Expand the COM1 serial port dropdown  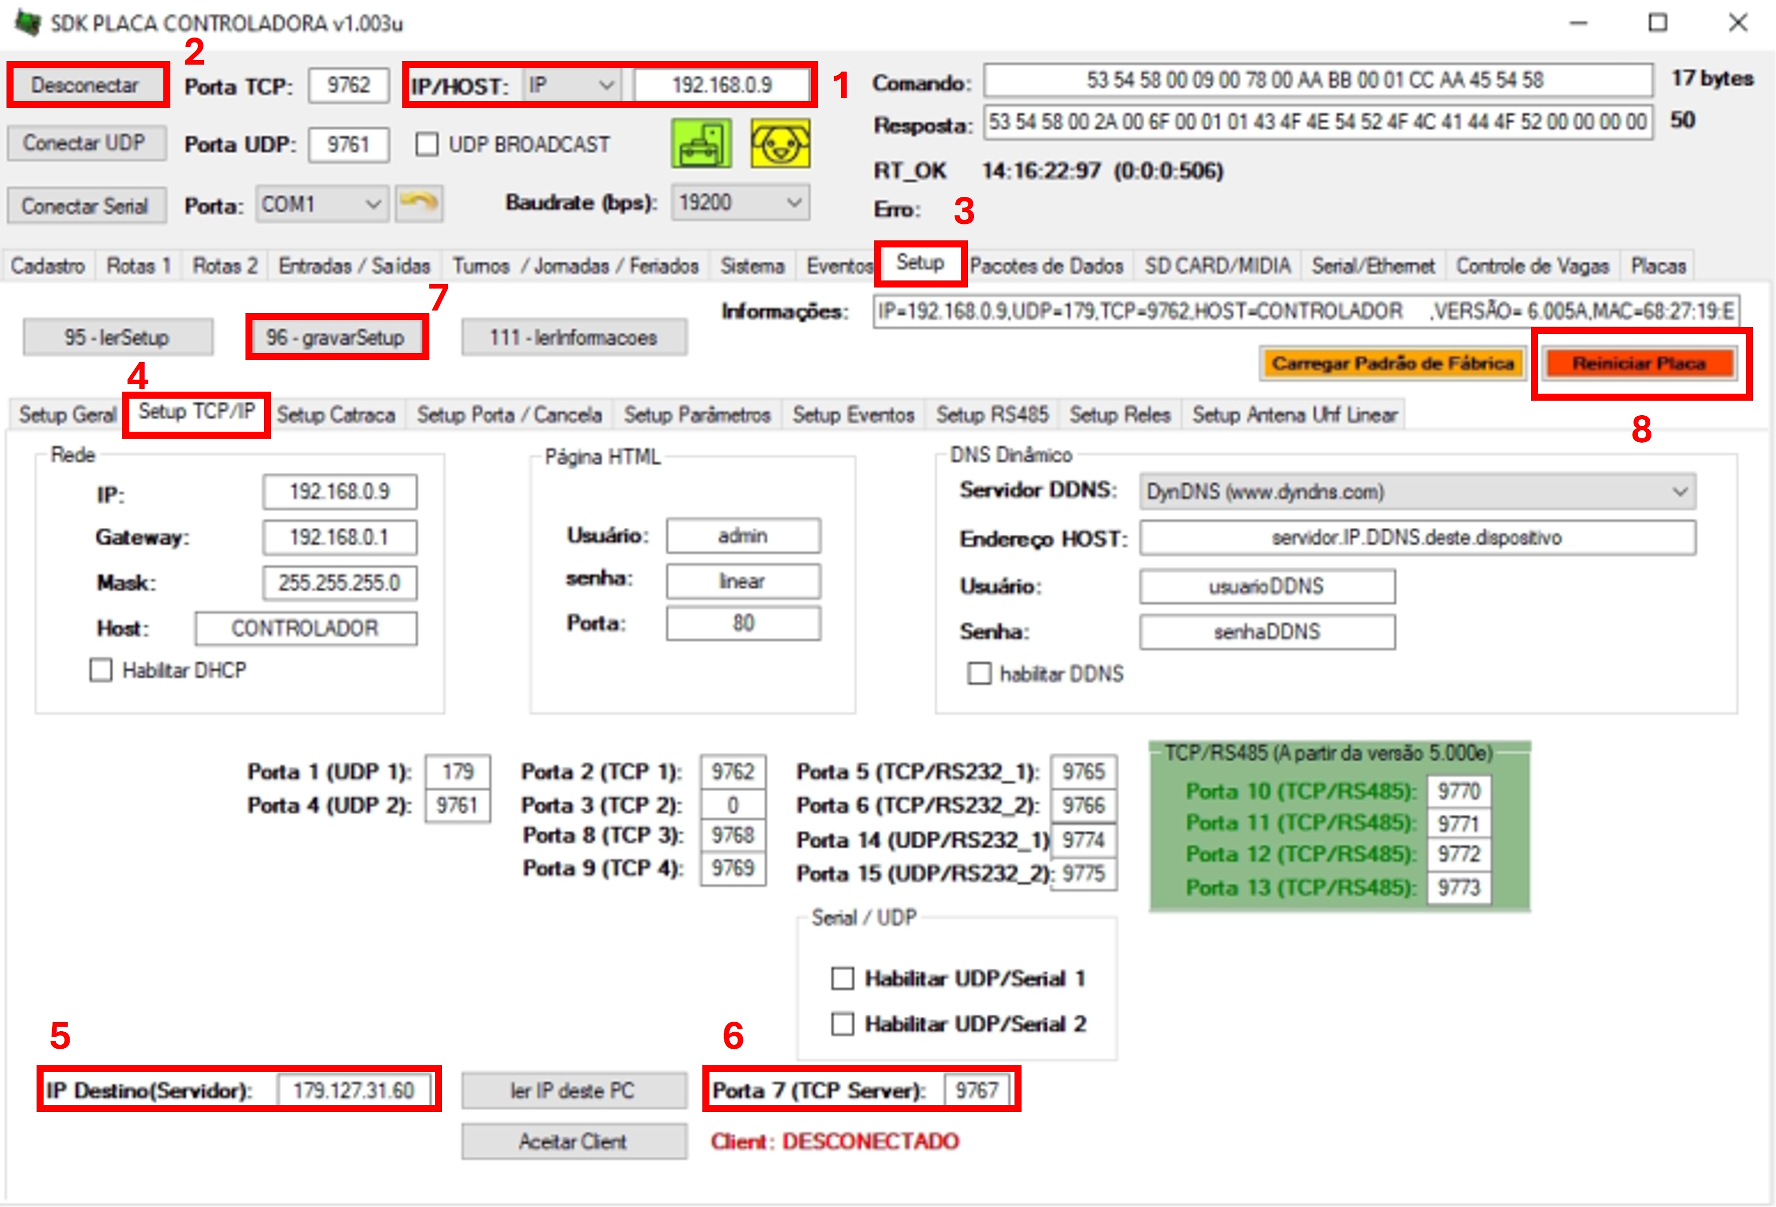point(321,205)
